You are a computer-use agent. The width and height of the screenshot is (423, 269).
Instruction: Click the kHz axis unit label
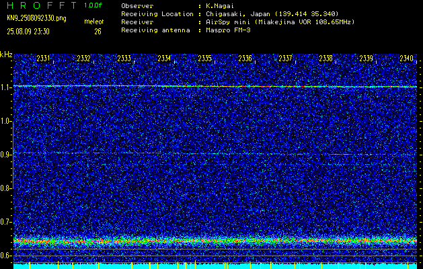(6, 54)
